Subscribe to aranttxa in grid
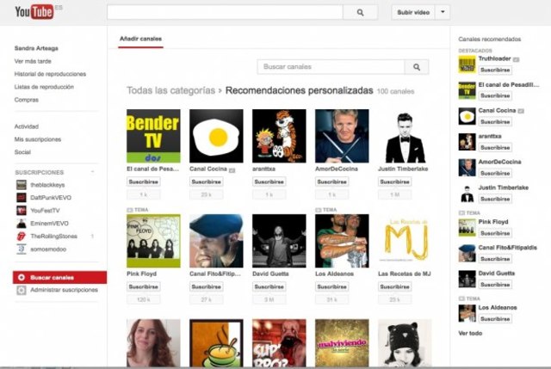Viewport: 551px width, 369px height. (269, 181)
